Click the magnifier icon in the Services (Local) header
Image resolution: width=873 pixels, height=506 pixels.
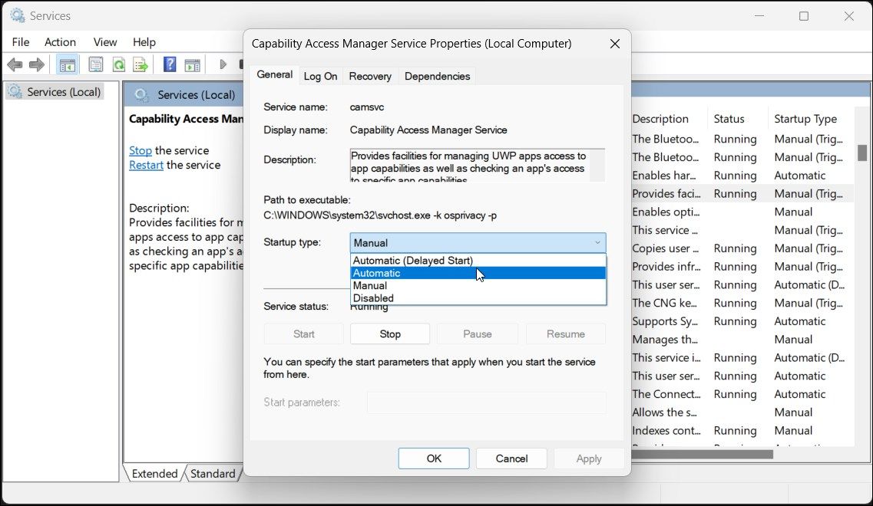pos(141,95)
